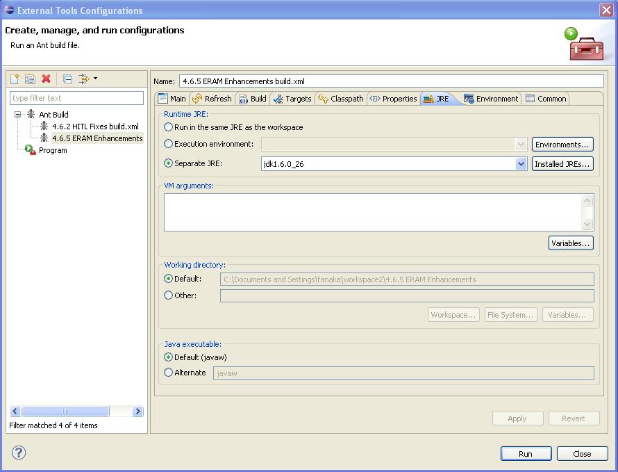Create a new launch configuration
Image resolution: width=618 pixels, height=472 pixels.
[x=15, y=79]
